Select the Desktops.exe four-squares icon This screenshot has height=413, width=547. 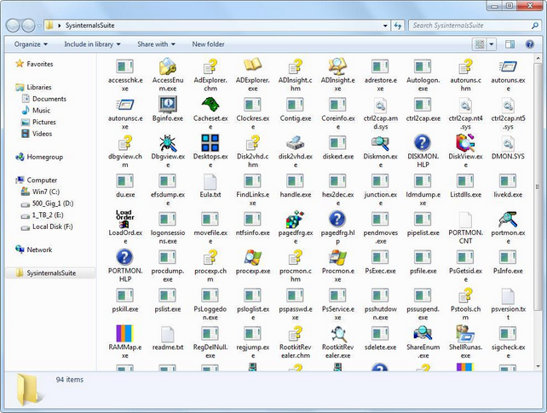tap(210, 142)
